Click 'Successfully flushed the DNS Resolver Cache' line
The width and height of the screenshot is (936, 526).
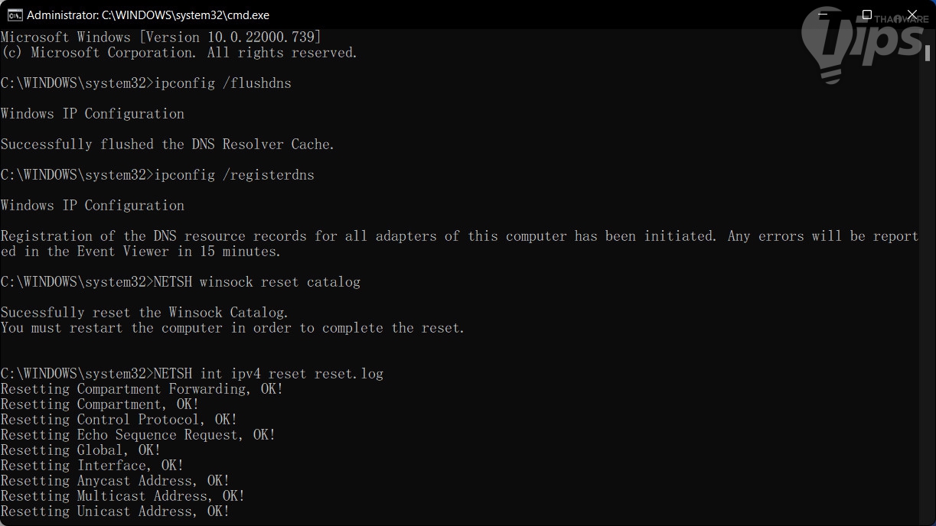[168, 144]
